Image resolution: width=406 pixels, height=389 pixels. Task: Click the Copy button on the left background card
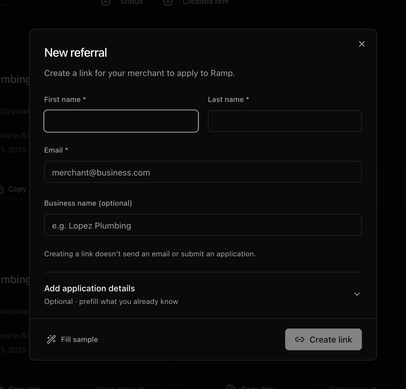click(x=14, y=189)
